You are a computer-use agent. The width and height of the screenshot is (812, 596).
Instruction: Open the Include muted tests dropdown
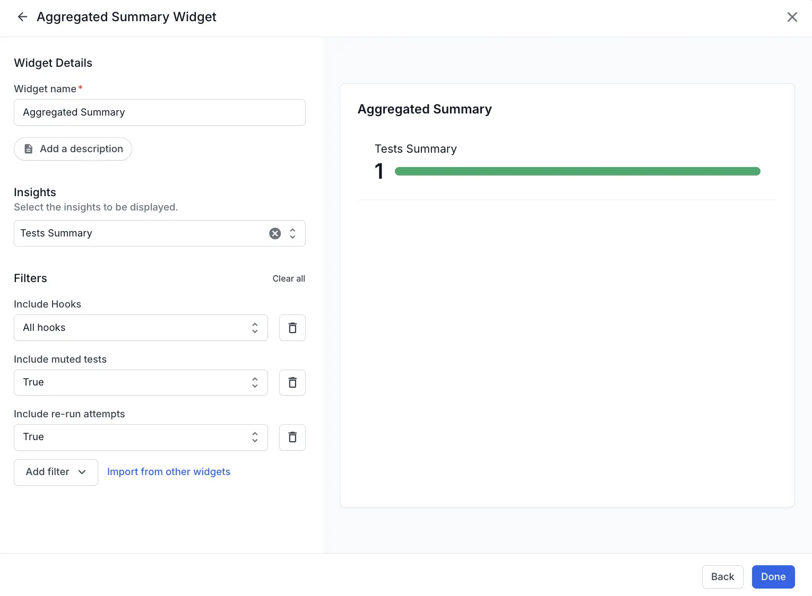click(x=141, y=382)
